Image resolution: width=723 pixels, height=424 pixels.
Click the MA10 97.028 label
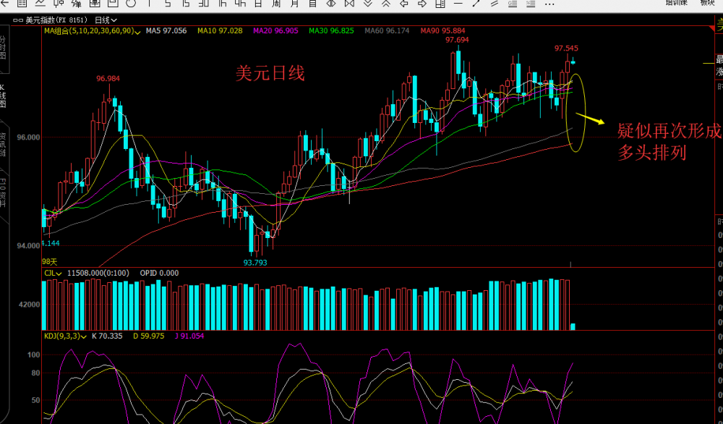220,31
